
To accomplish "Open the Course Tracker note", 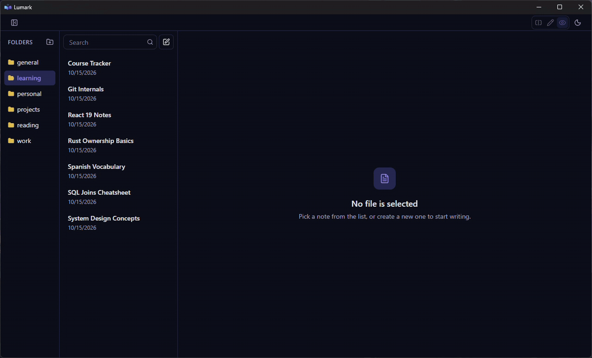I will coord(118,68).
